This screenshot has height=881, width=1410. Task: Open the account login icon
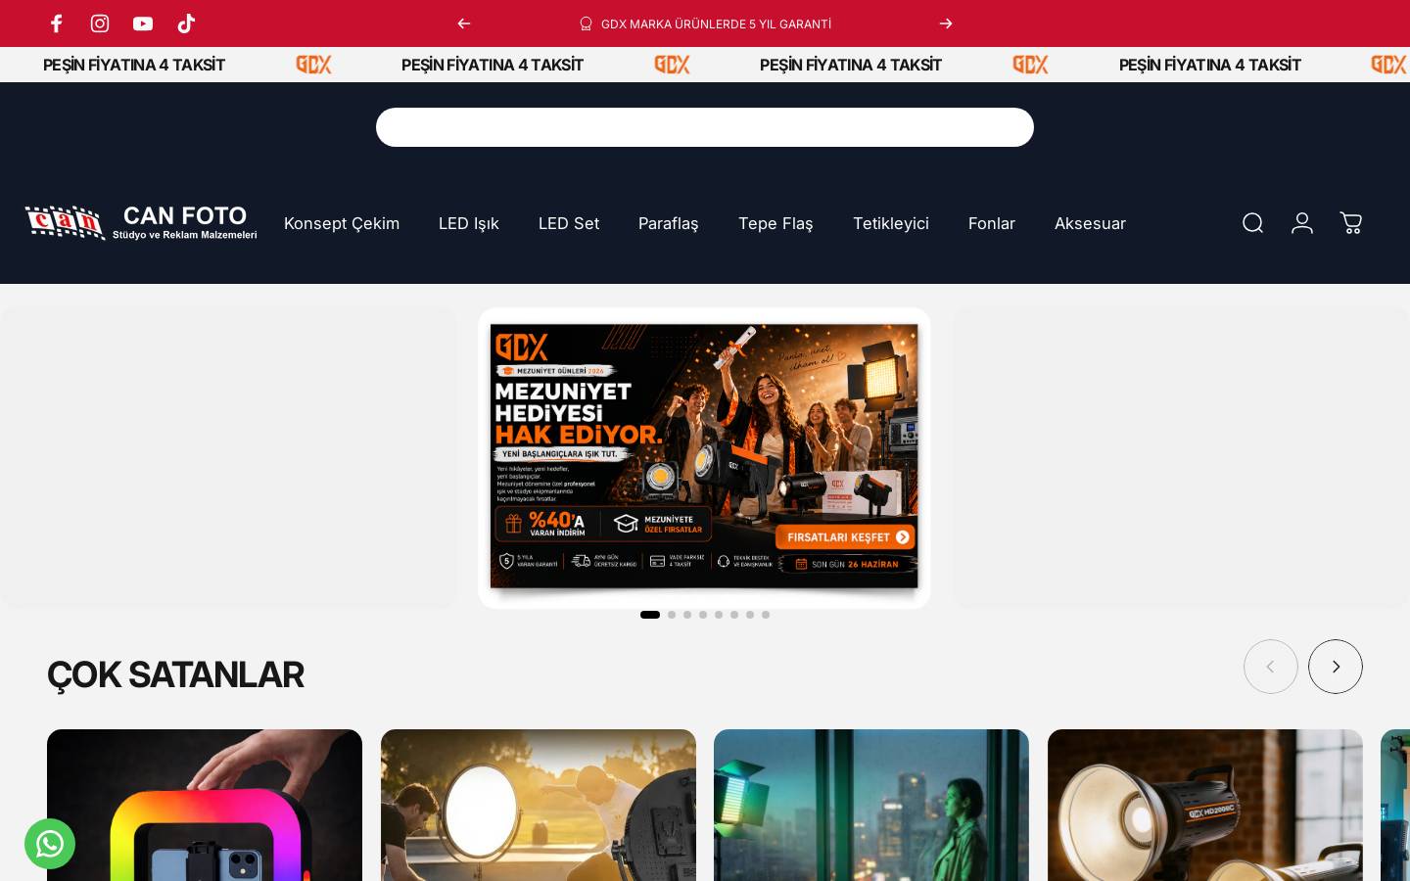tap(1302, 223)
